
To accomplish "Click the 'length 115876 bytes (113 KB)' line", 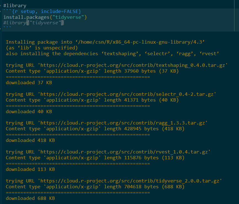I will pos(95,158).
